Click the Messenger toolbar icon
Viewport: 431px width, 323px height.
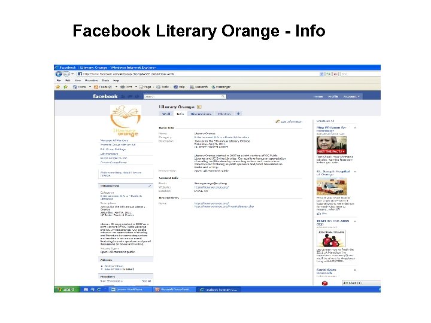tap(213, 87)
